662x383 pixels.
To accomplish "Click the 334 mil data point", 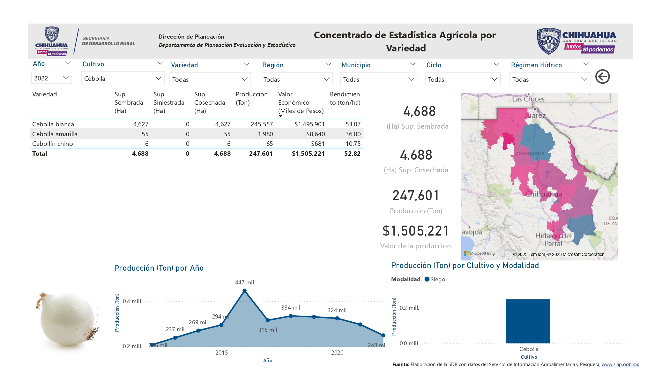I will tap(291, 316).
